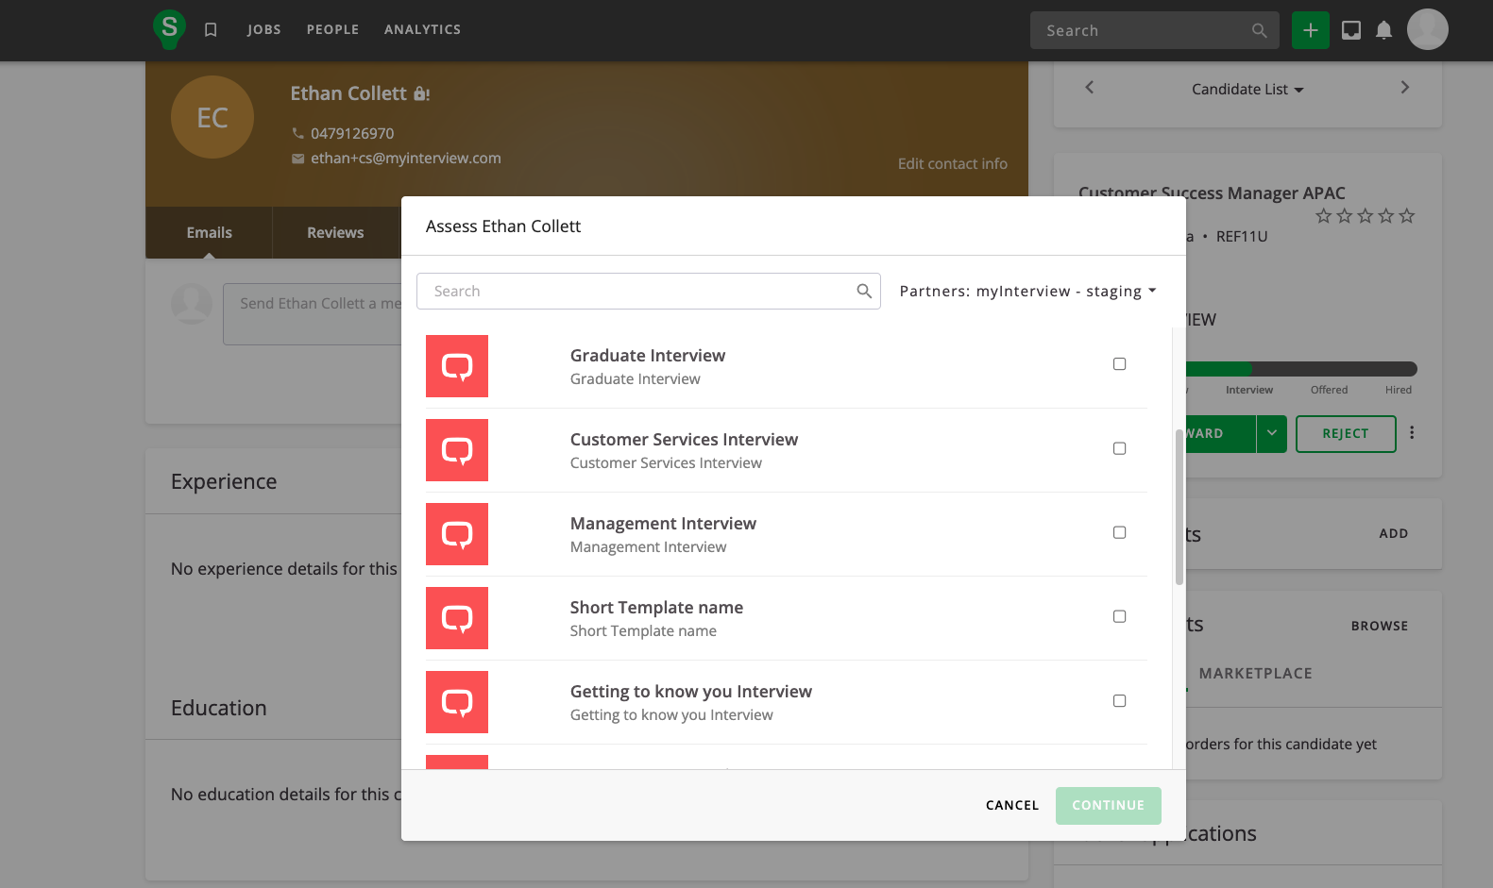This screenshot has width=1493, height=888.
Task: Open the notifications bell
Action: coord(1383,30)
